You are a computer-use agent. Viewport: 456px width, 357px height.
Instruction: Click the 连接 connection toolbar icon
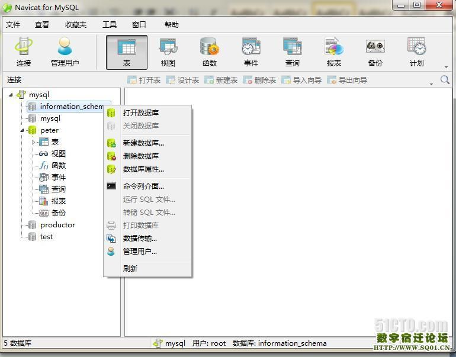tap(24, 52)
